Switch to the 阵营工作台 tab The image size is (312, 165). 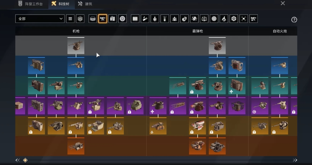[30, 4]
